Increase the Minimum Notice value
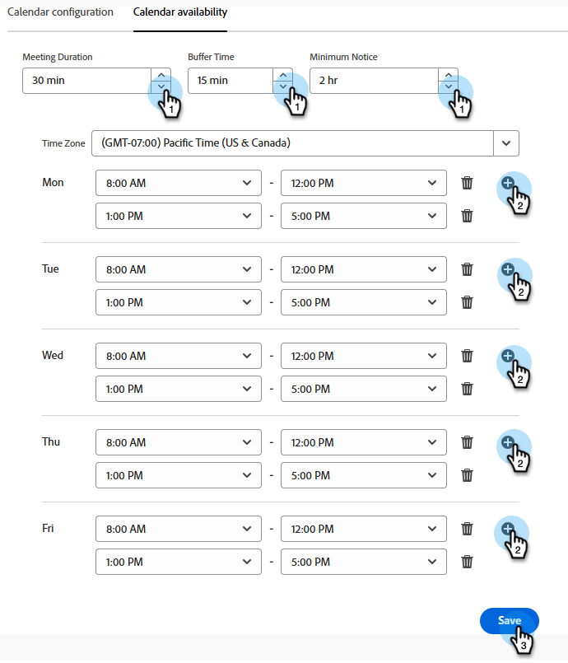This screenshot has height=663, width=568. [448, 73]
